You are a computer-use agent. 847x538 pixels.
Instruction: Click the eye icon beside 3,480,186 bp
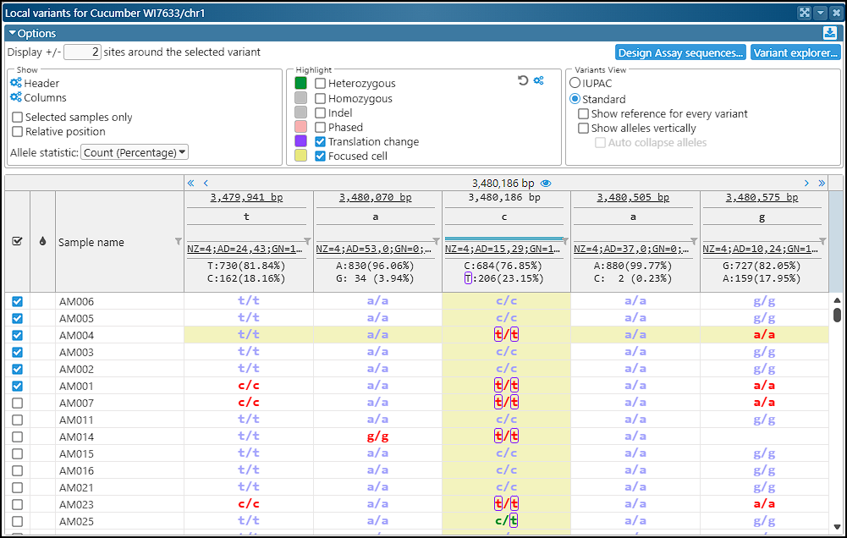point(546,183)
